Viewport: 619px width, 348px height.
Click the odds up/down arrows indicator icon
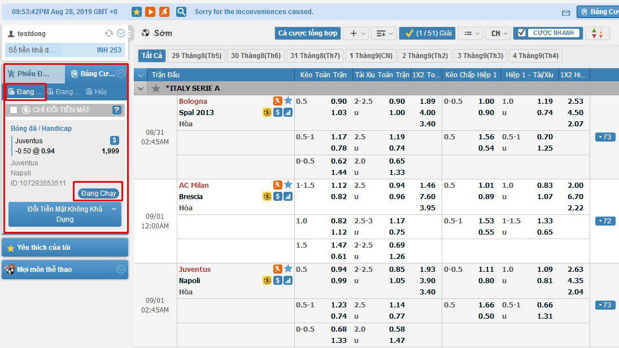point(597,33)
